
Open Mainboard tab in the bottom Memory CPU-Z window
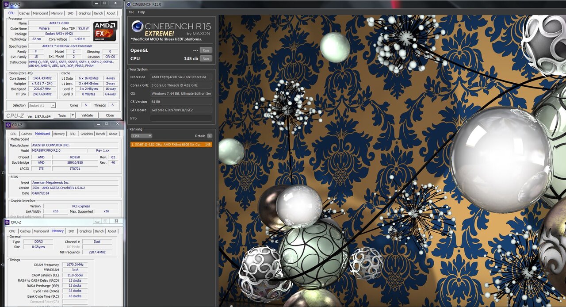tap(42, 231)
